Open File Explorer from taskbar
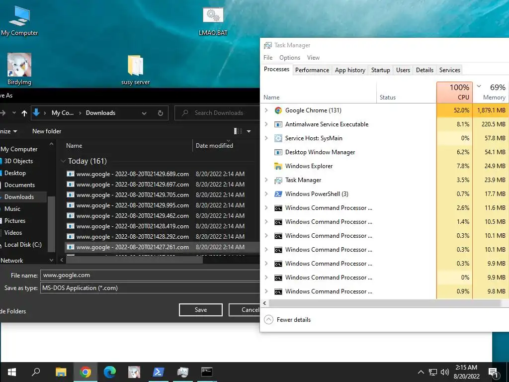Screen dimensions: 509x382 61,372
